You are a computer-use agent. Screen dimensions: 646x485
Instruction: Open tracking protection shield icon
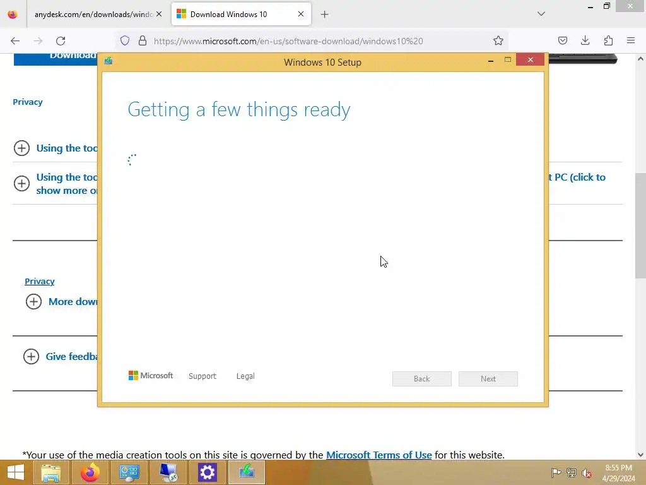pos(125,40)
